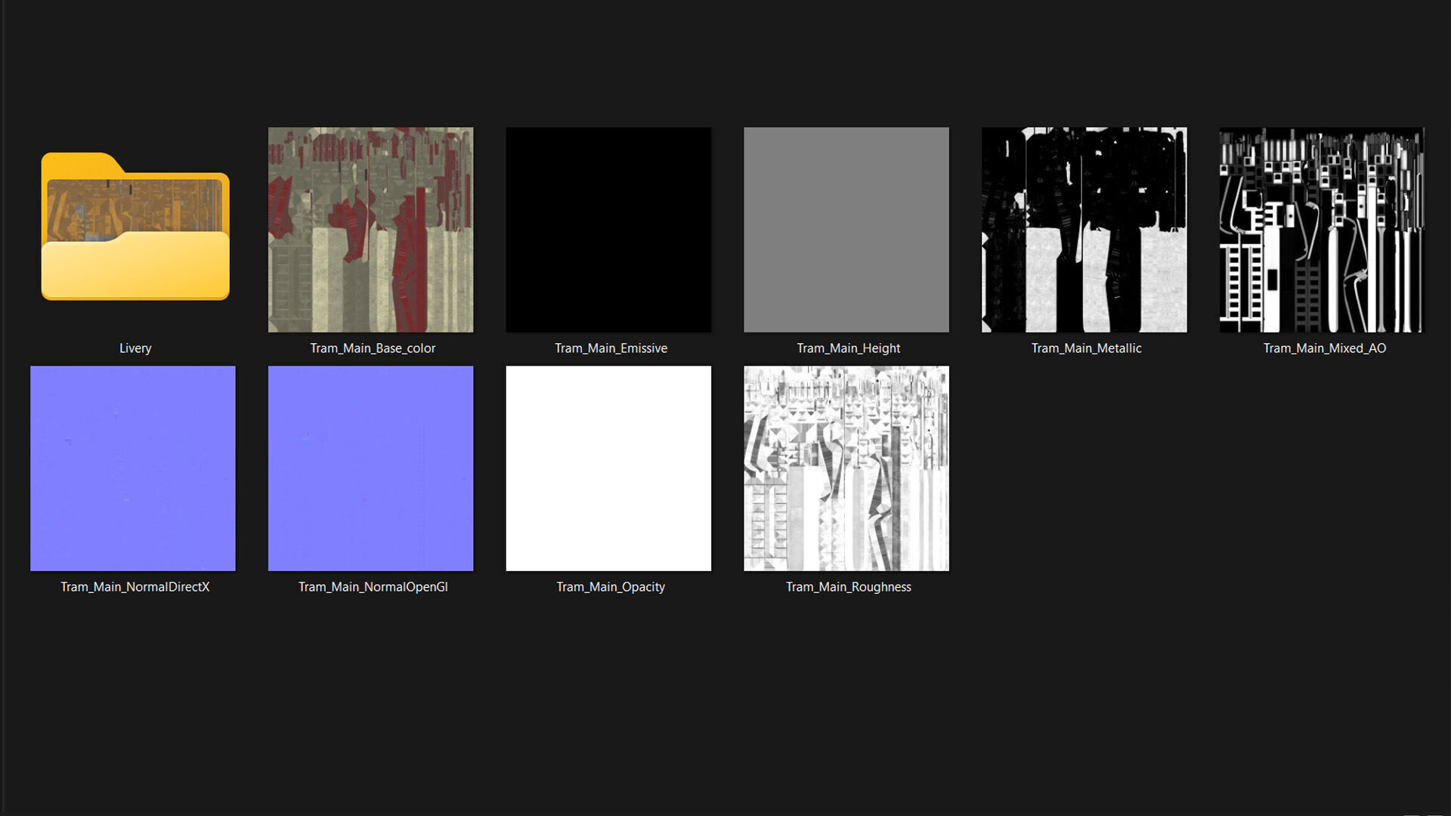The image size is (1451, 816).
Task: Click the Tram_Main_Height file name label
Action: tap(848, 348)
